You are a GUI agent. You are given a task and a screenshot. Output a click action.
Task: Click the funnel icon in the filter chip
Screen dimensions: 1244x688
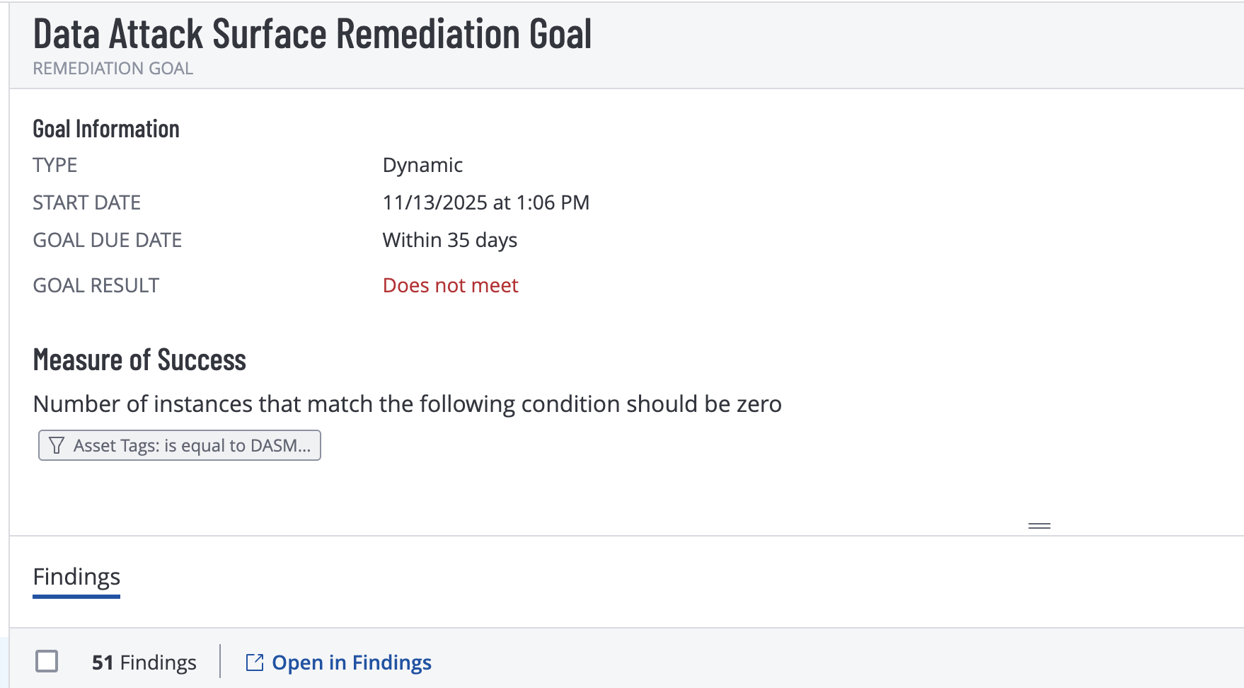pyautogui.click(x=57, y=445)
